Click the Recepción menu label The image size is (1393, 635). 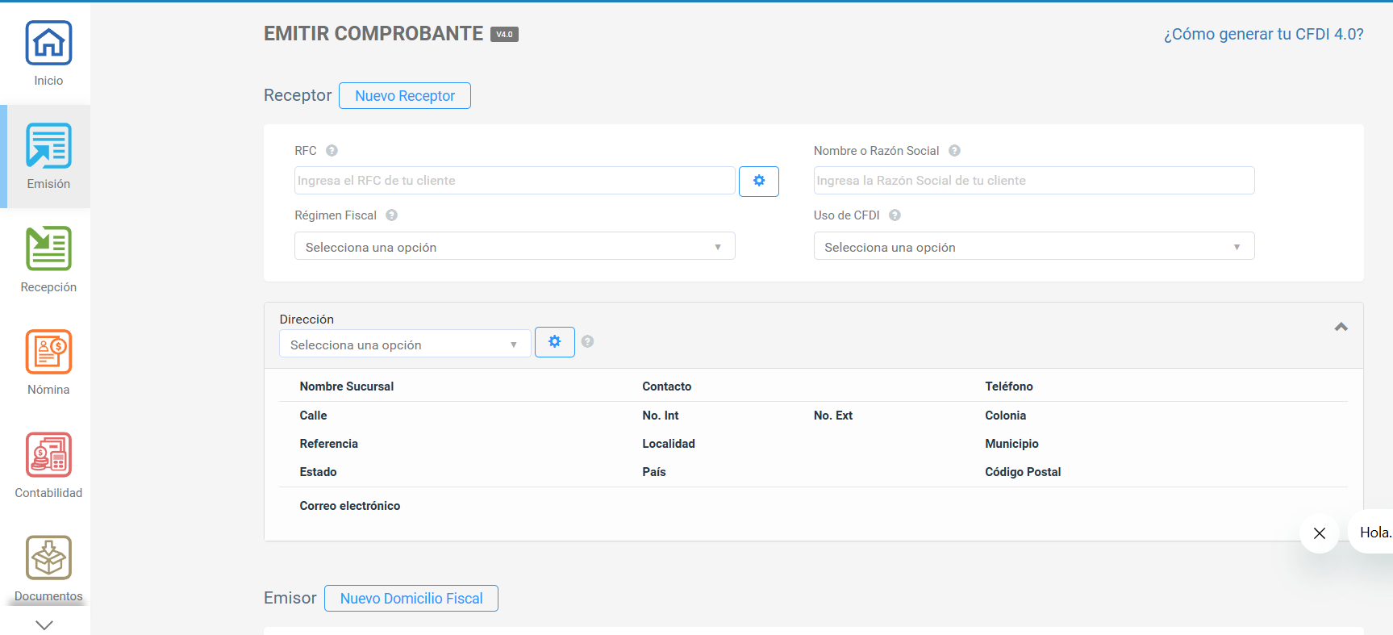coord(48,287)
